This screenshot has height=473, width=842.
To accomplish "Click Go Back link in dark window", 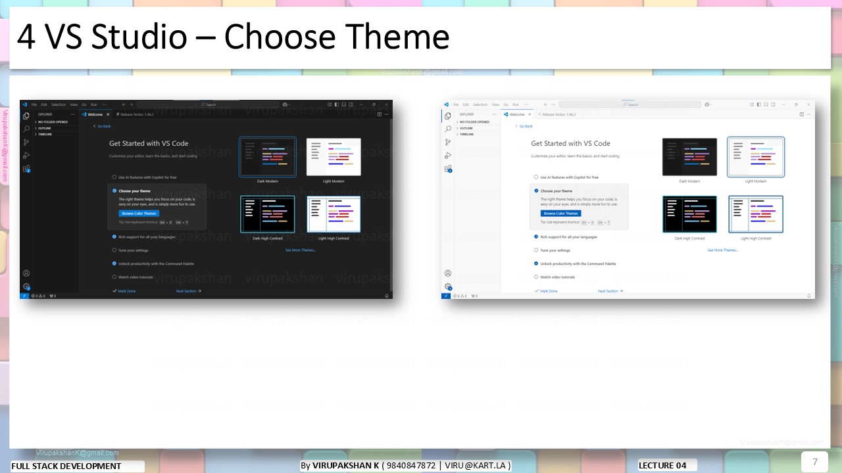I will (102, 126).
